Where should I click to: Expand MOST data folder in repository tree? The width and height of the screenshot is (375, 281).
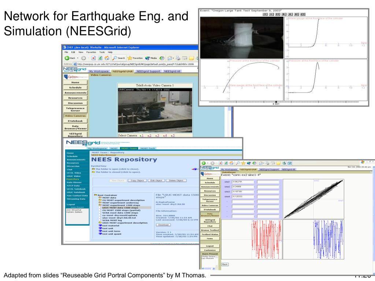(100, 198)
